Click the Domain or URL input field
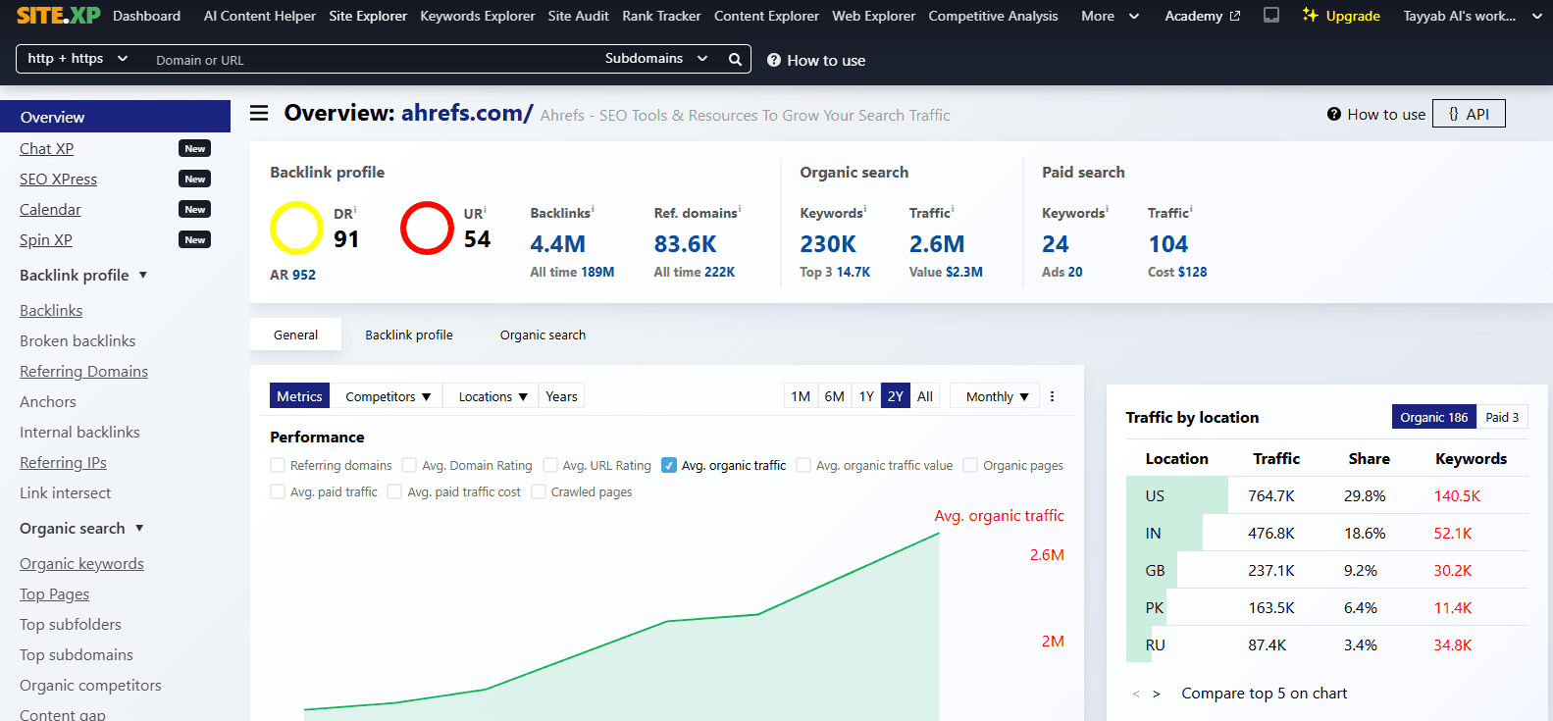The image size is (1553, 721). click(373, 60)
